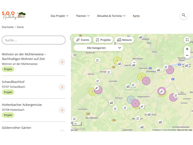The width and height of the screenshot is (193, 145).
Task: Click actor marker near Argenthal label
Action: coord(134,65)
